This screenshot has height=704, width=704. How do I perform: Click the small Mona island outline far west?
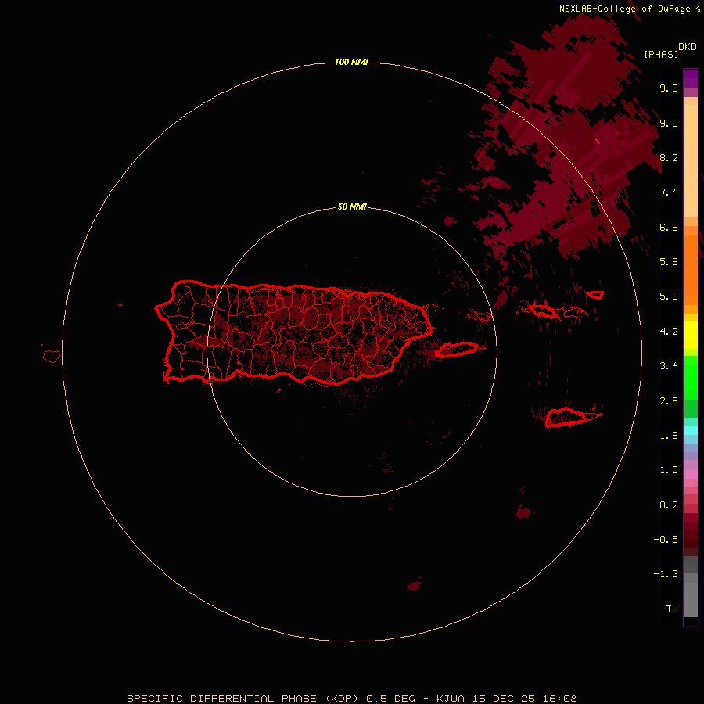[x=52, y=357]
